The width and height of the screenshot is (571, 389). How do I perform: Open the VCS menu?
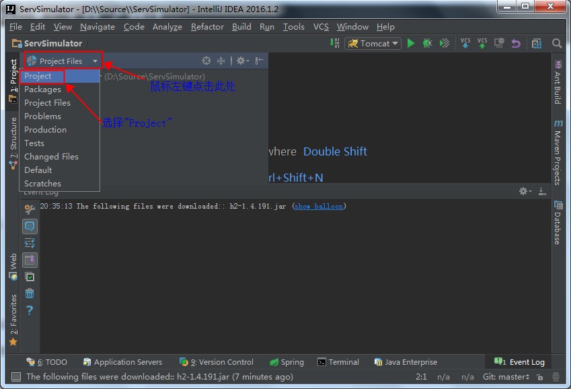[x=321, y=27]
